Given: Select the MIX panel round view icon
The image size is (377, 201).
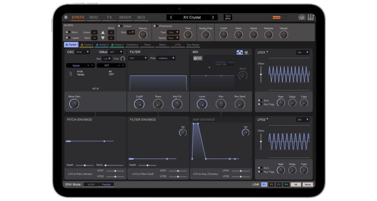Looking at the screenshot, I should coord(246,52).
